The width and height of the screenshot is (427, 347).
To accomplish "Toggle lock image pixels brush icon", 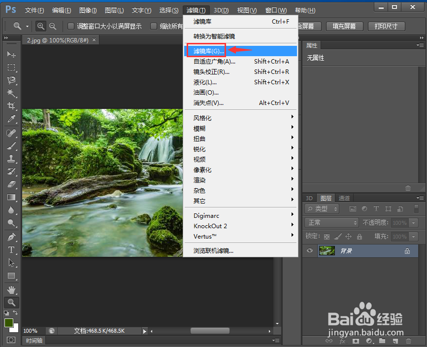I will pyautogui.click(x=338, y=236).
